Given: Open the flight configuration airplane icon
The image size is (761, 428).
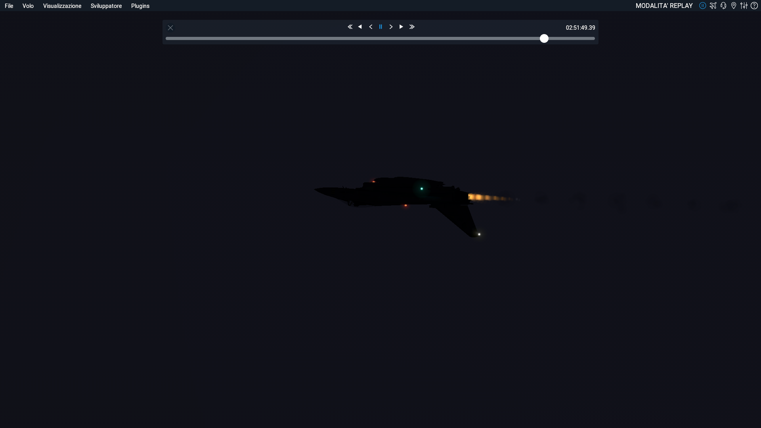Looking at the screenshot, I should point(713,6).
